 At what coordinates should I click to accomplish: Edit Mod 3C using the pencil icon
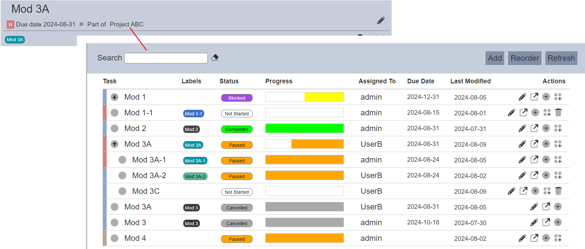click(x=511, y=191)
